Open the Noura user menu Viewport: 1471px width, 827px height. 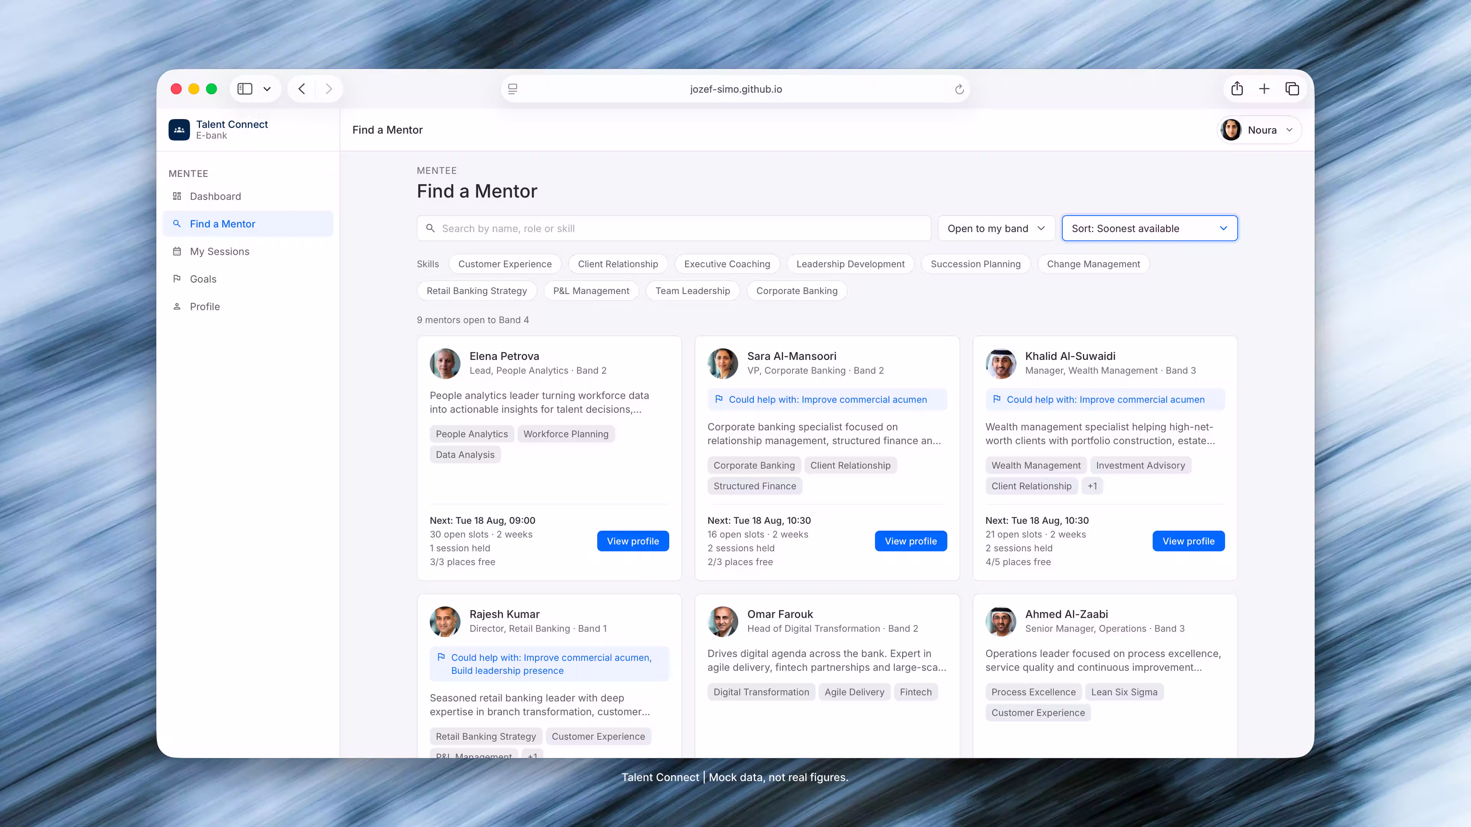1259,129
